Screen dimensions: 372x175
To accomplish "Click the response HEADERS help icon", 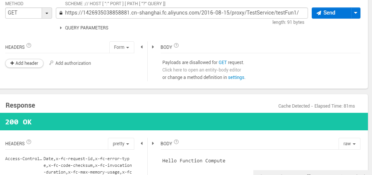I will point(29,143).
